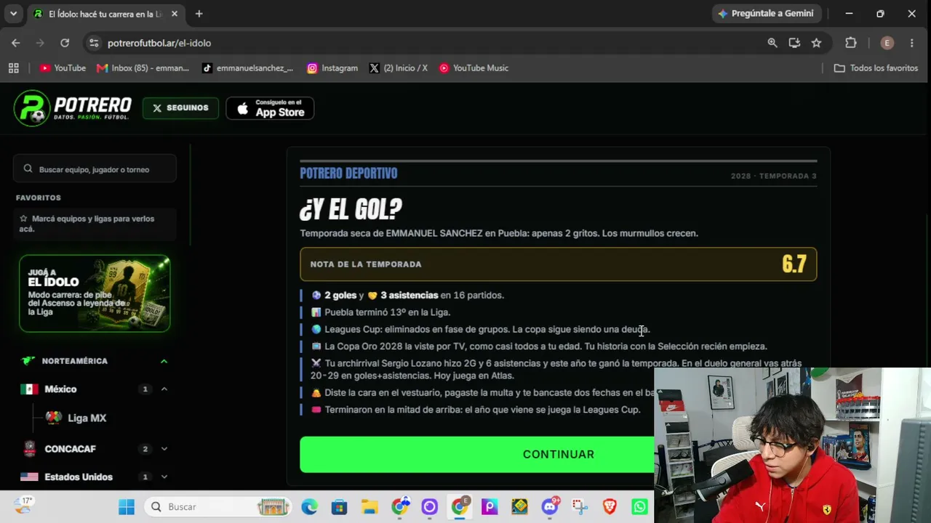The image size is (931, 523).
Task: Open the Chrome apps grid shortcut
Action: click(x=13, y=68)
